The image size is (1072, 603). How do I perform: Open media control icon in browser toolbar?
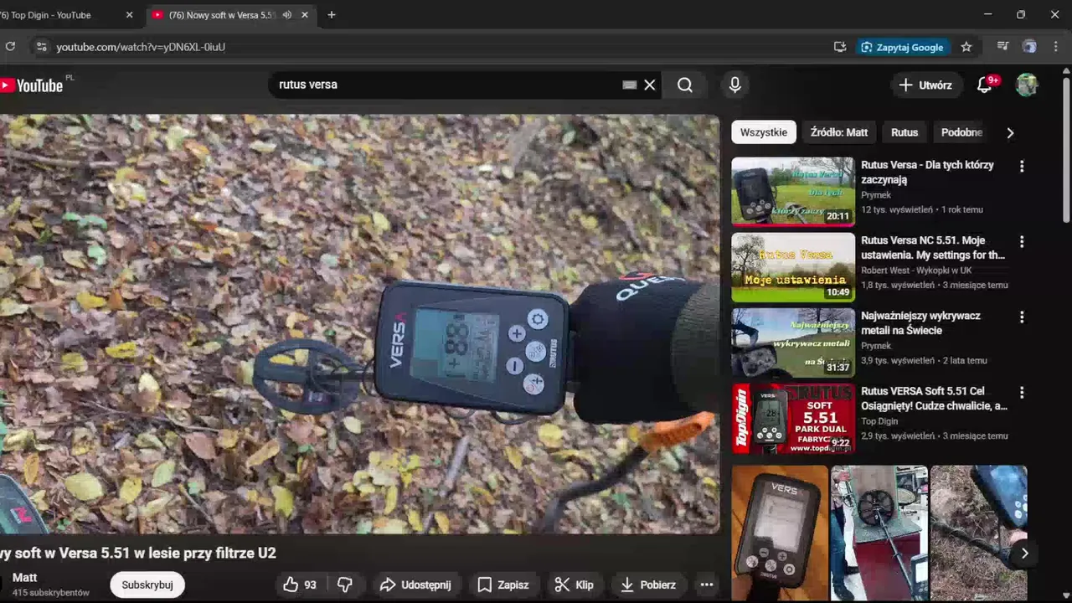point(1002,47)
